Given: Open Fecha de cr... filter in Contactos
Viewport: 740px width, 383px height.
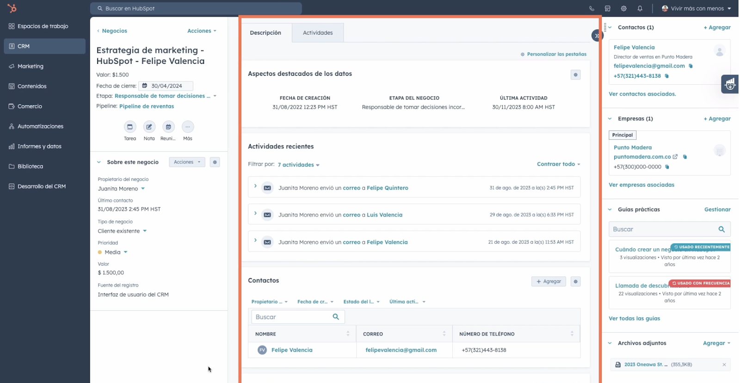Looking at the screenshot, I should [x=315, y=302].
